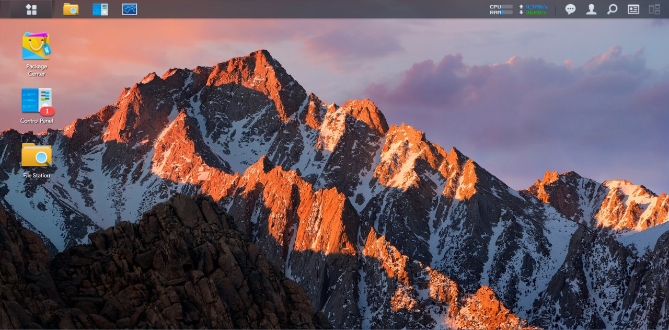This screenshot has width=669, height=330.
Task: Click the RAM usage bar
Action: [506, 13]
